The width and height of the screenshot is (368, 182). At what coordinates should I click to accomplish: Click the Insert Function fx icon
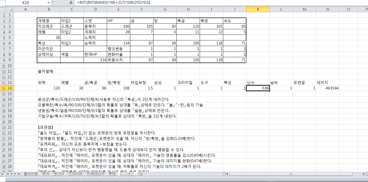[71, 3]
